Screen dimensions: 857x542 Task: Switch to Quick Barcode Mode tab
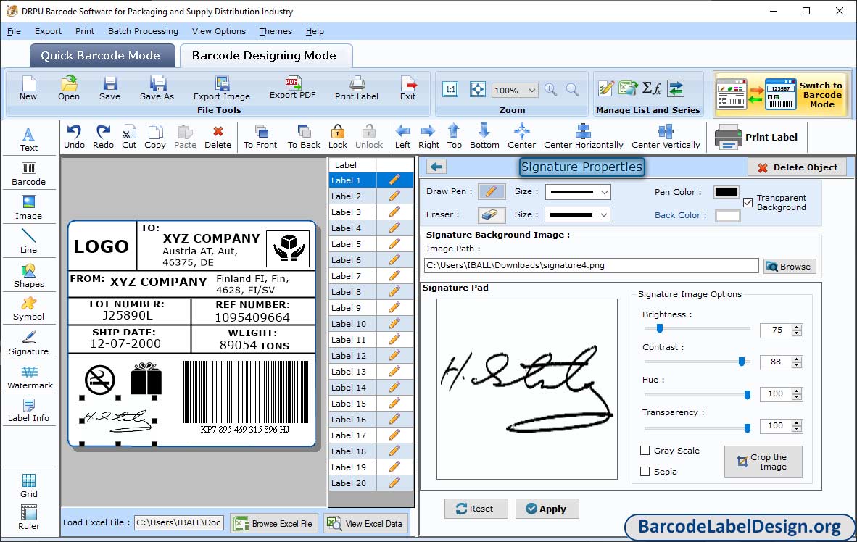click(101, 55)
